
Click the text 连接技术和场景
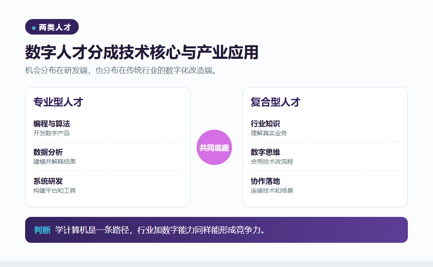point(272,191)
